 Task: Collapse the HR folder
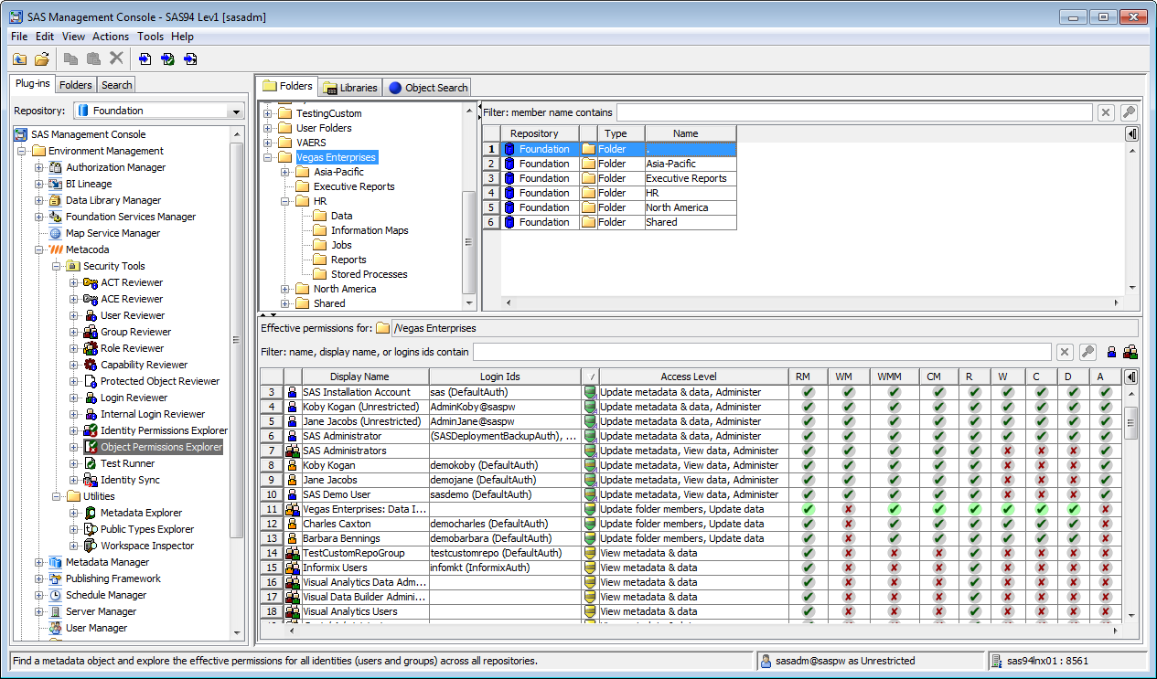click(x=286, y=201)
